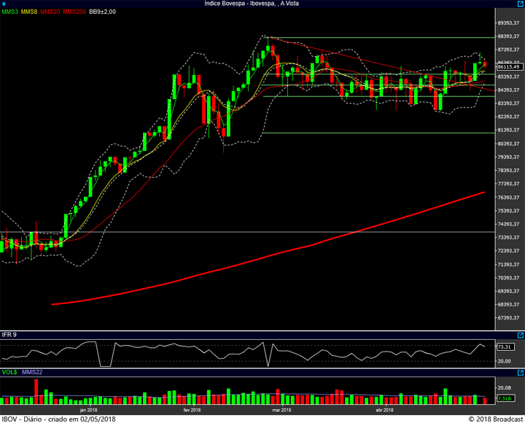Click the blue icon on IFR 9 panel header
Screen dimensions: 525x423
(520, 335)
